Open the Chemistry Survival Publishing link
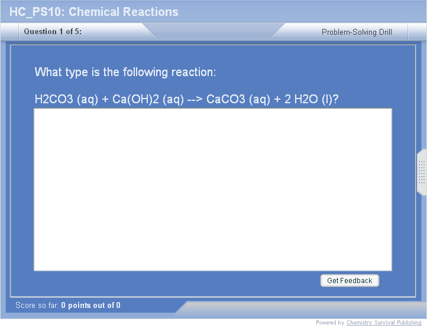 click(x=384, y=323)
